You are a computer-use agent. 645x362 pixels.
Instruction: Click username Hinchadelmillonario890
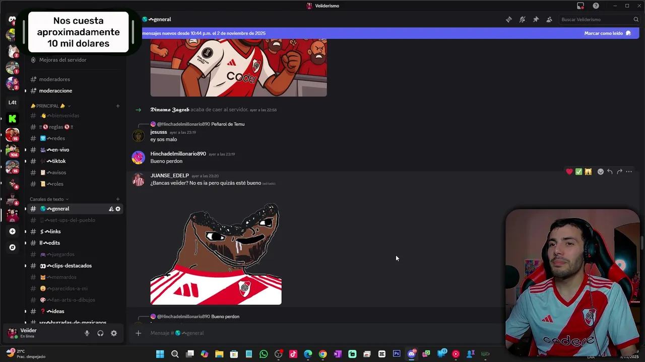coord(178,154)
